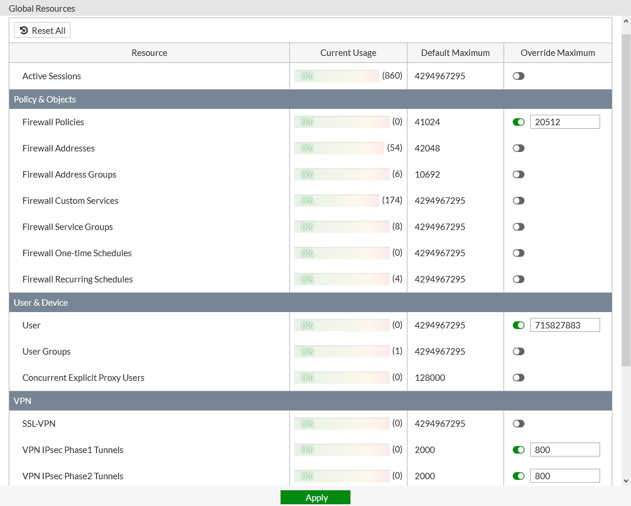Disable Firewall Policies override toggle
This screenshot has width=631, height=506.
pyautogui.click(x=518, y=122)
